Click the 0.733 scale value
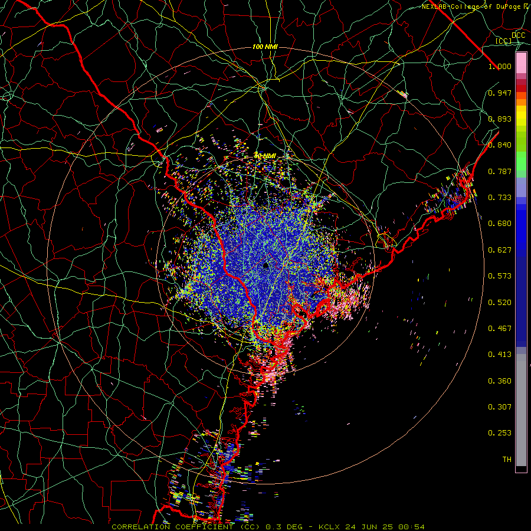531x531 pixels. pos(500,198)
